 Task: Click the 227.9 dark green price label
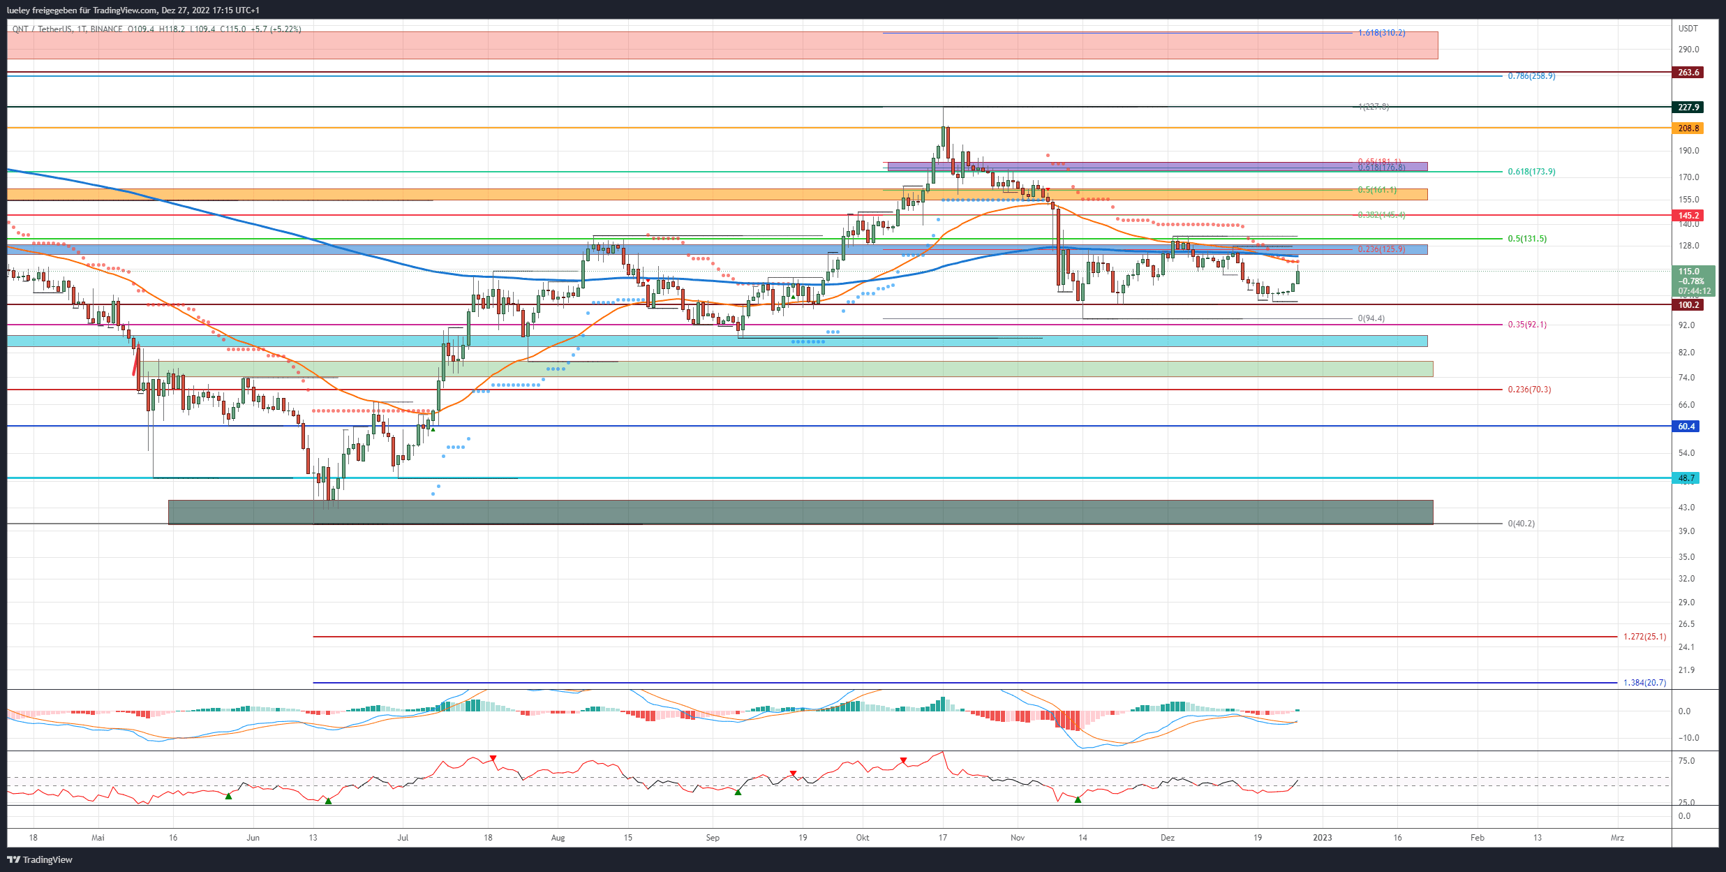[x=1688, y=108]
